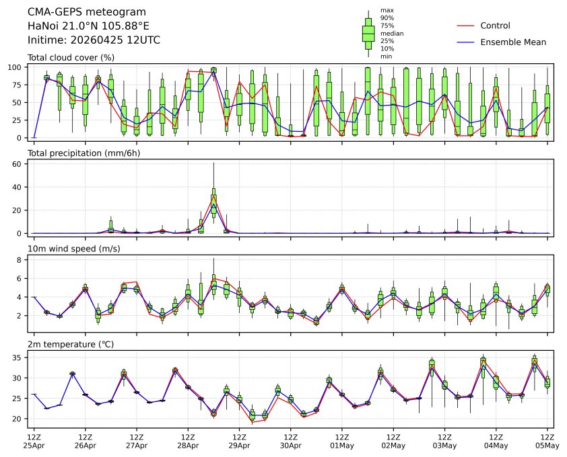Click the median label in box-plot legend
This screenshot has width=567, height=457.
pyautogui.click(x=392, y=33)
